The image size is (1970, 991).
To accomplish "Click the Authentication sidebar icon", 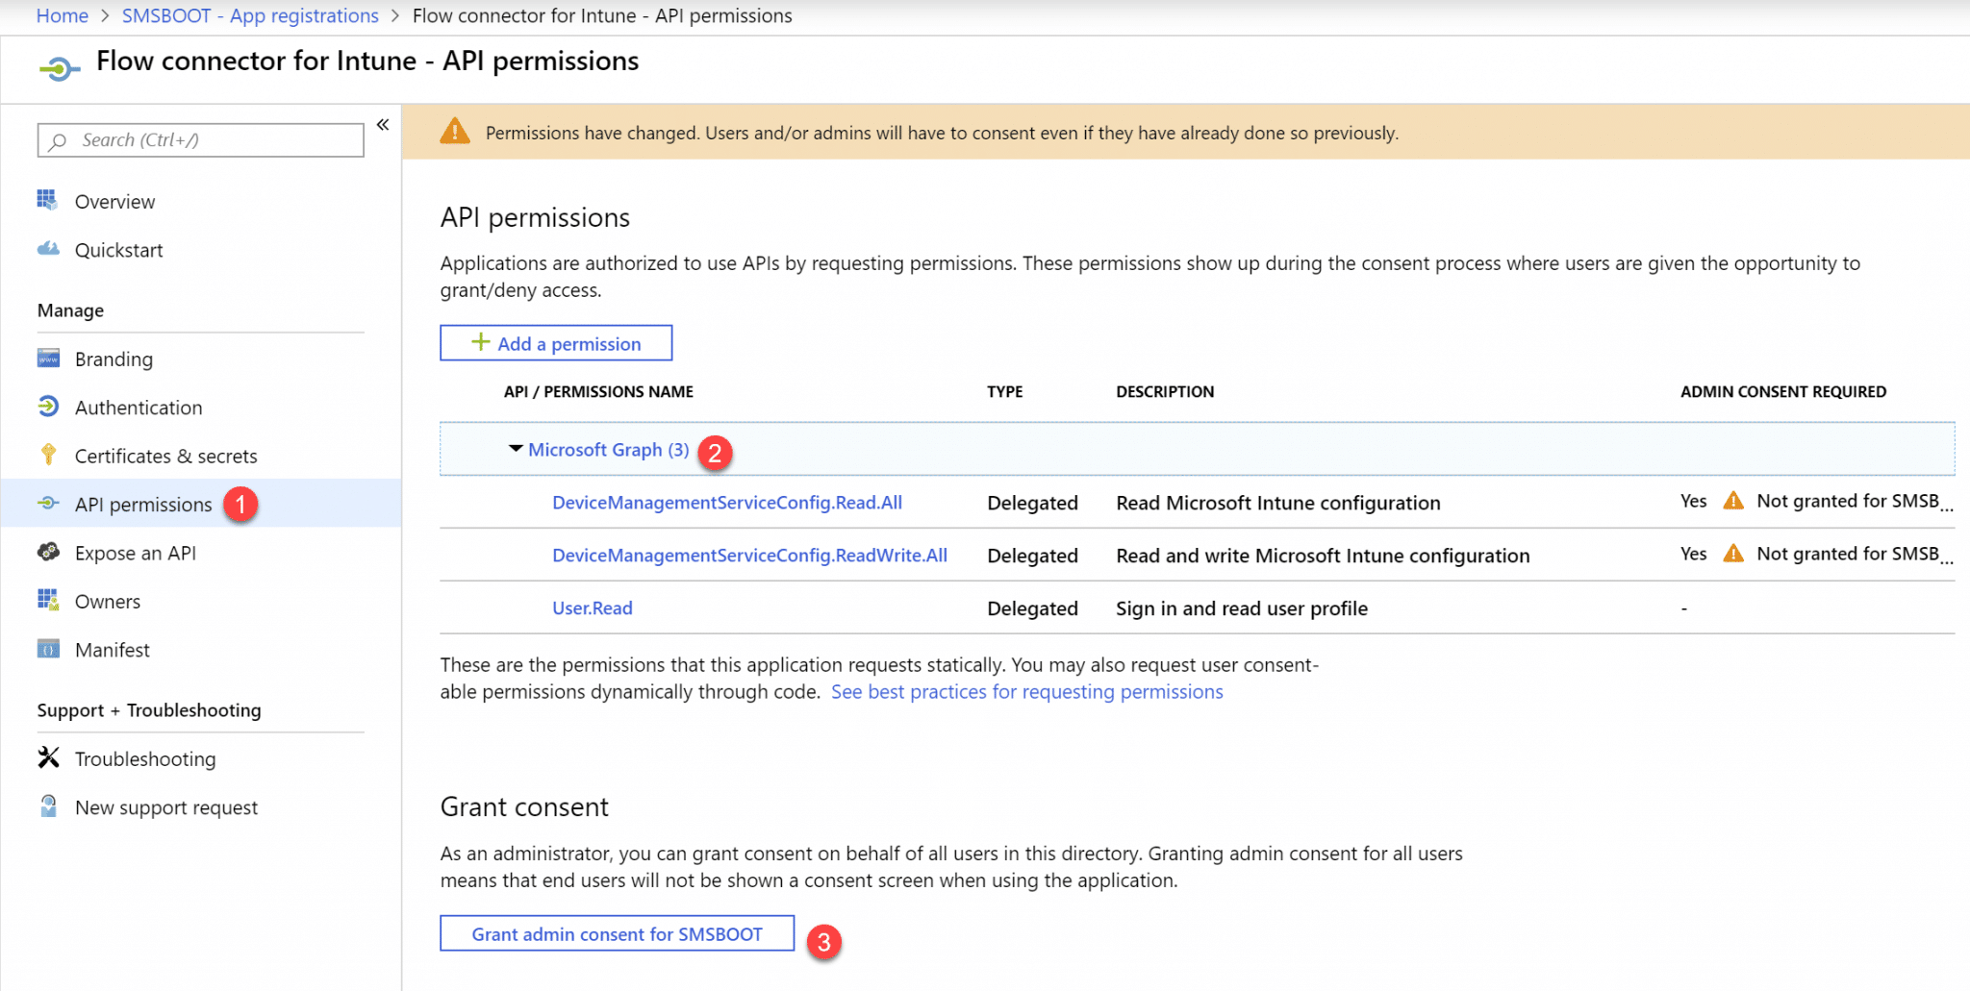I will pyautogui.click(x=48, y=407).
